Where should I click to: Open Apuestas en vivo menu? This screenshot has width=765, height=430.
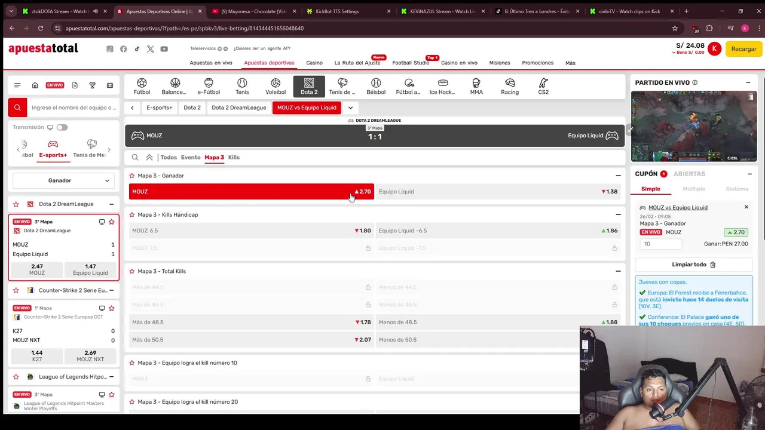pos(211,63)
